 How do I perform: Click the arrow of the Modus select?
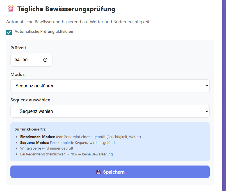point(207,86)
